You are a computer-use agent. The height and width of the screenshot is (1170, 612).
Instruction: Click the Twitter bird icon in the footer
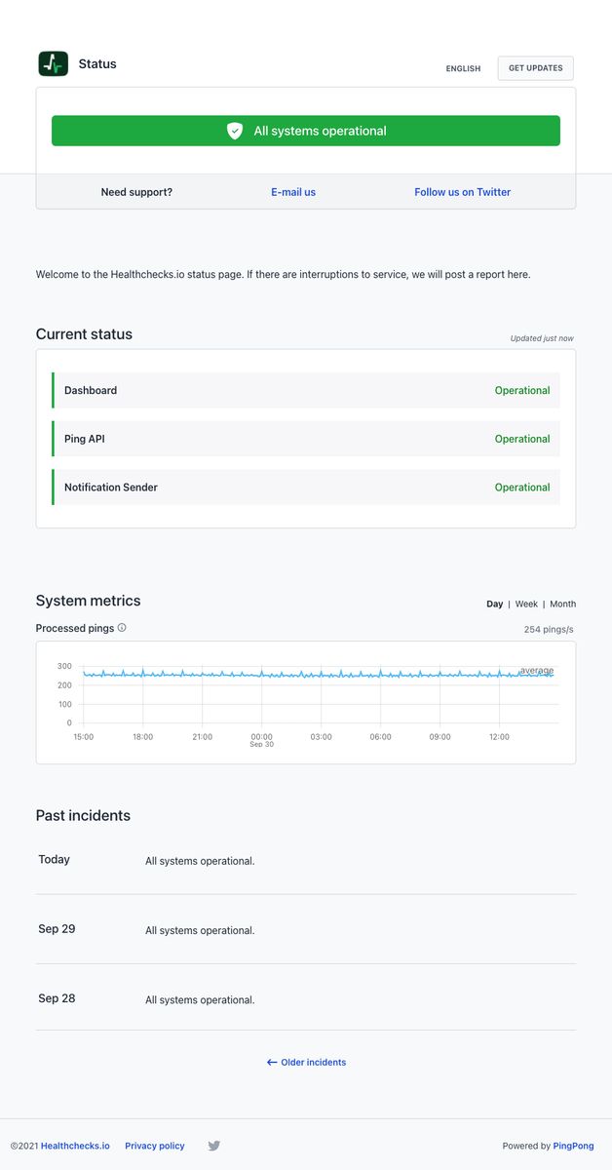(x=213, y=1146)
